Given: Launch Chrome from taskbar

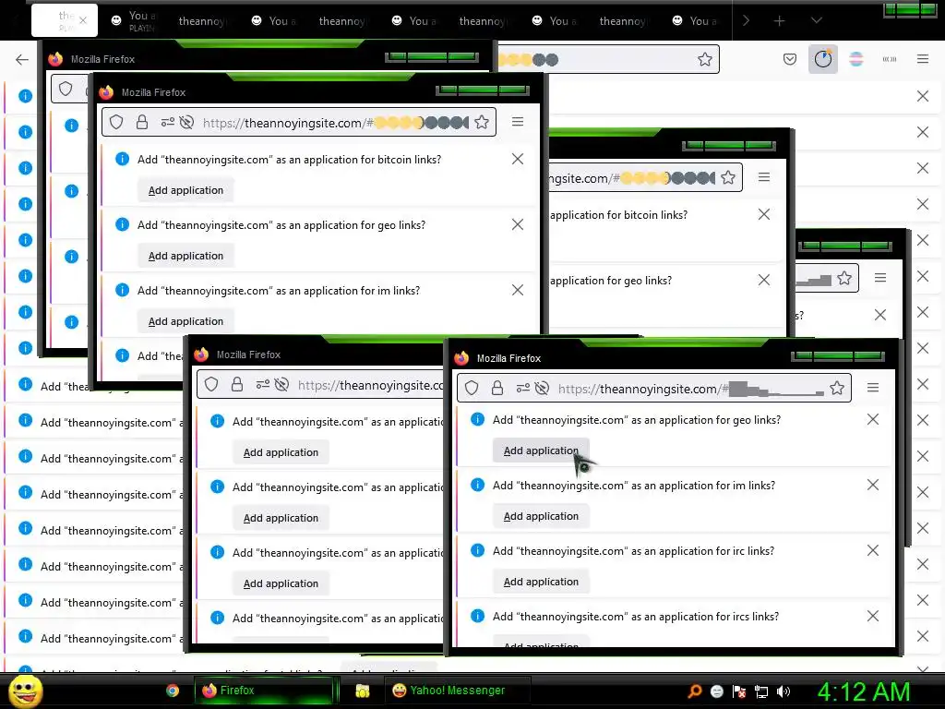Looking at the screenshot, I should pyautogui.click(x=173, y=691).
